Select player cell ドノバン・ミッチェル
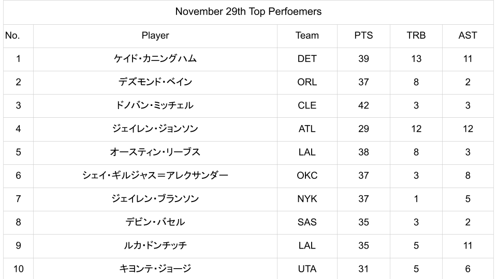Image resolution: width=497 pixels, height=279 pixels. pos(155,105)
